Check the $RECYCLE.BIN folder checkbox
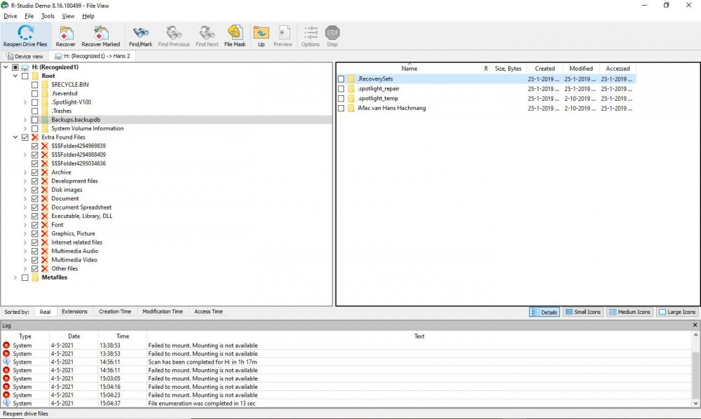 [x=34, y=85]
